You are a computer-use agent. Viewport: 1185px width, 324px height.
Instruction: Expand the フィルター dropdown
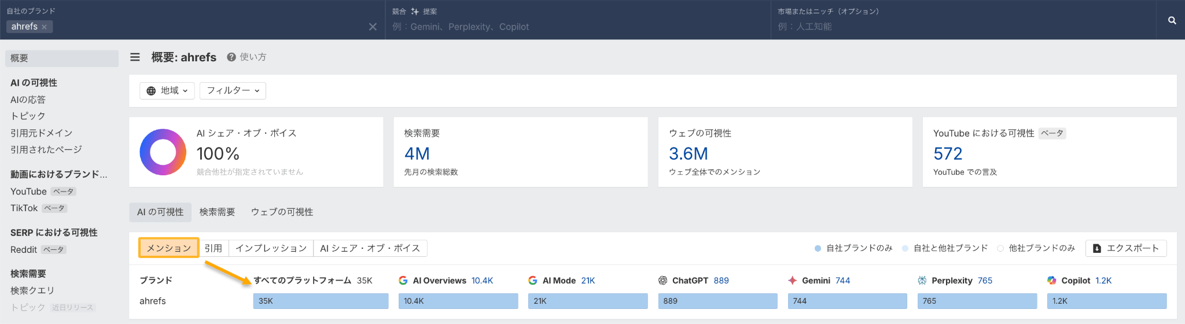pyautogui.click(x=233, y=91)
